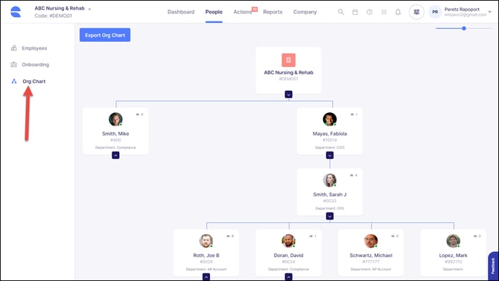Click Export Org Chart button
Image resolution: width=499 pixels, height=281 pixels.
click(105, 35)
